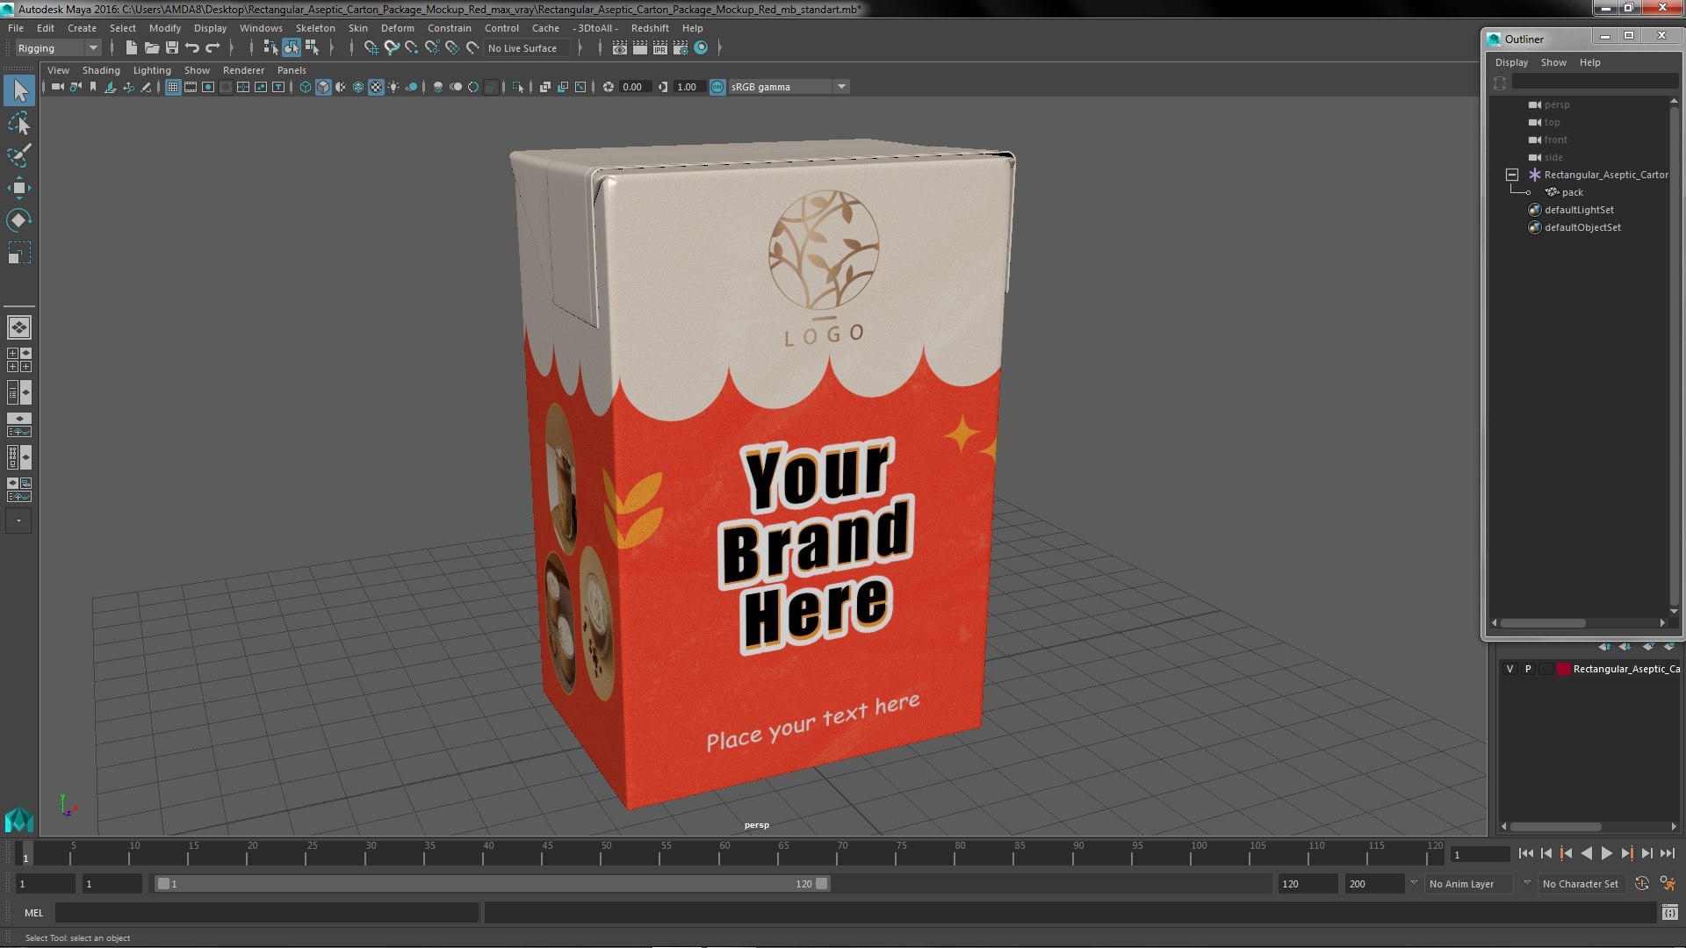This screenshot has width=1686, height=948.
Task: Open the Skeleton menu
Action: (315, 28)
